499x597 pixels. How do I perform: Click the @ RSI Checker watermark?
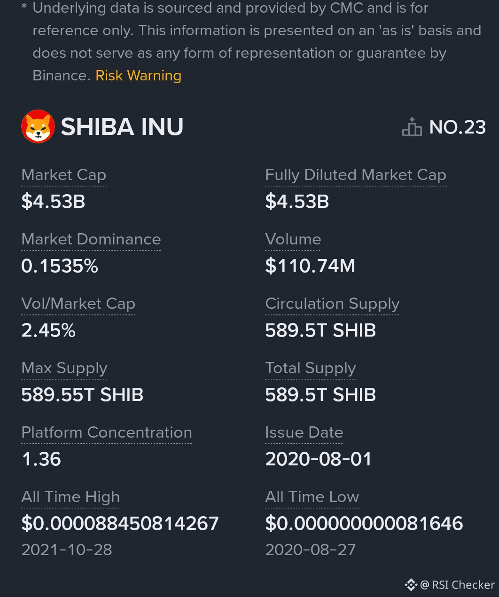pyautogui.click(x=458, y=585)
